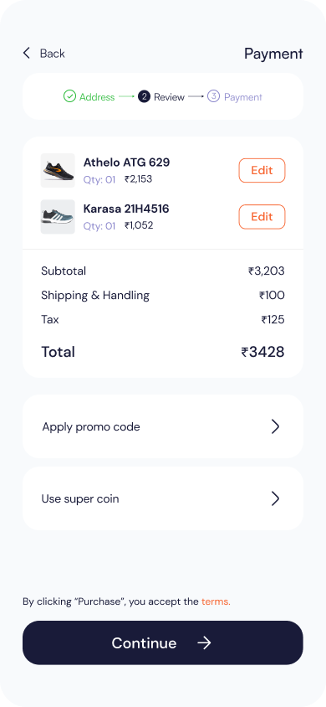The image size is (326, 707).
Task: Open the Athelo ATG 629 shoe thumbnail
Action: (58, 170)
